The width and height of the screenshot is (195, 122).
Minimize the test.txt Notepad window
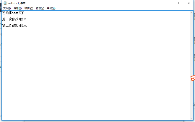pos(170,3)
